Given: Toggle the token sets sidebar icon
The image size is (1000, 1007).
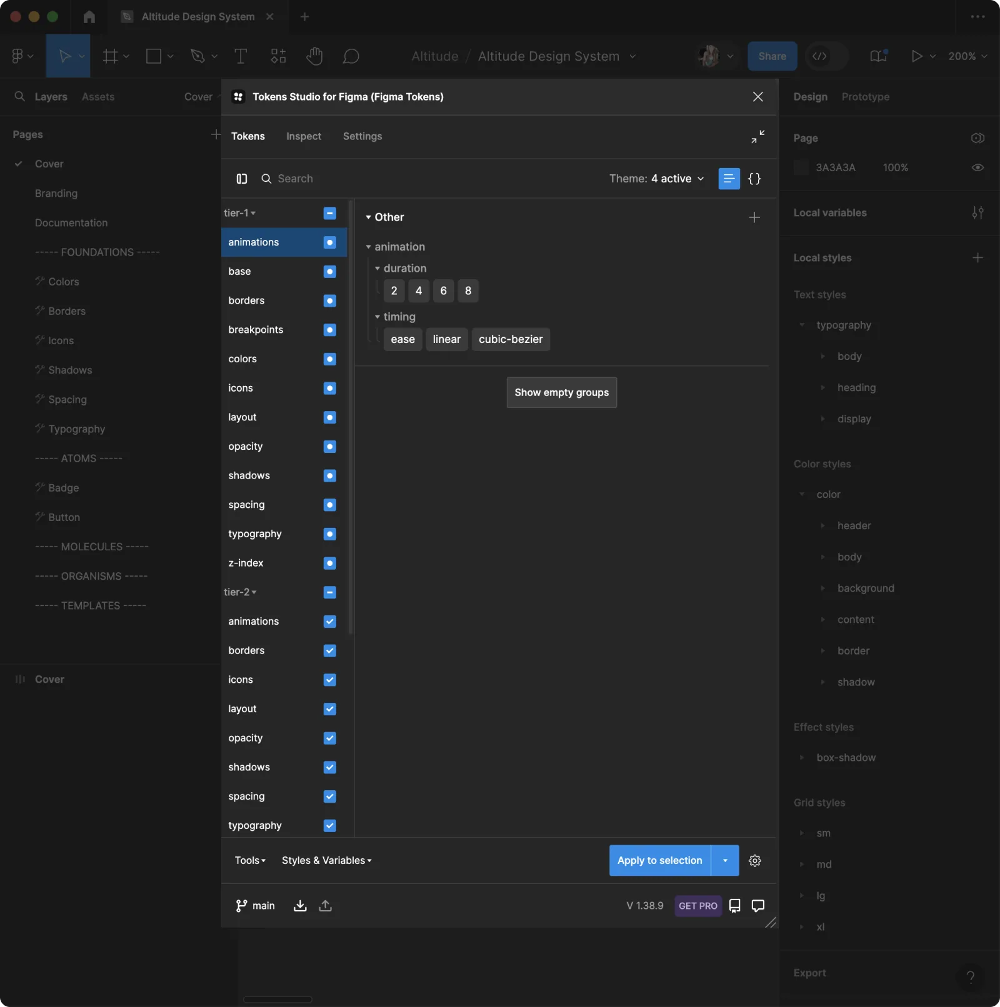Looking at the screenshot, I should point(242,179).
